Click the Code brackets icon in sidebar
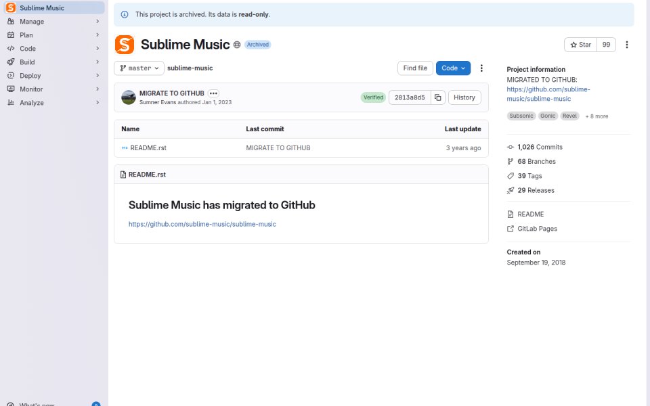The height and width of the screenshot is (406, 650). (11, 49)
